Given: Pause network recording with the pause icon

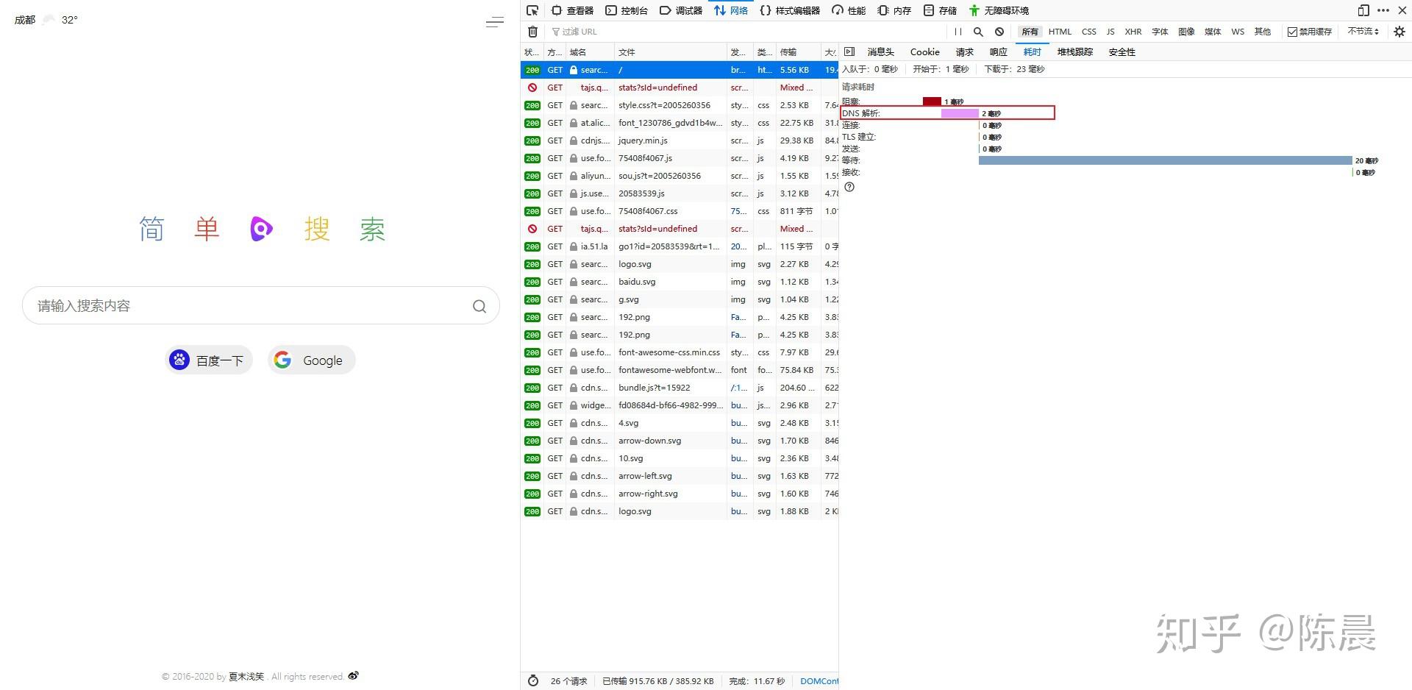Looking at the screenshot, I should coord(958,32).
